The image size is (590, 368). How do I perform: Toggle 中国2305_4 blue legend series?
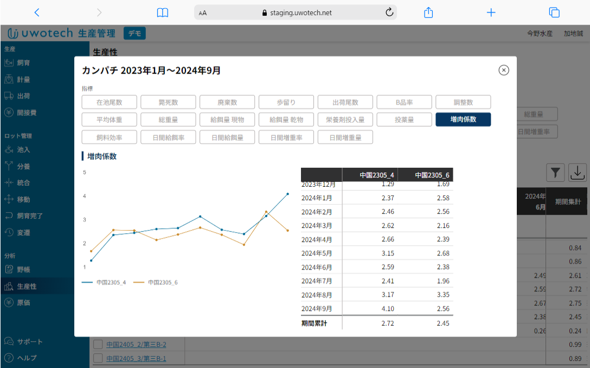click(x=104, y=282)
